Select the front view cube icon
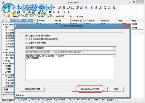 tap(59, 7)
